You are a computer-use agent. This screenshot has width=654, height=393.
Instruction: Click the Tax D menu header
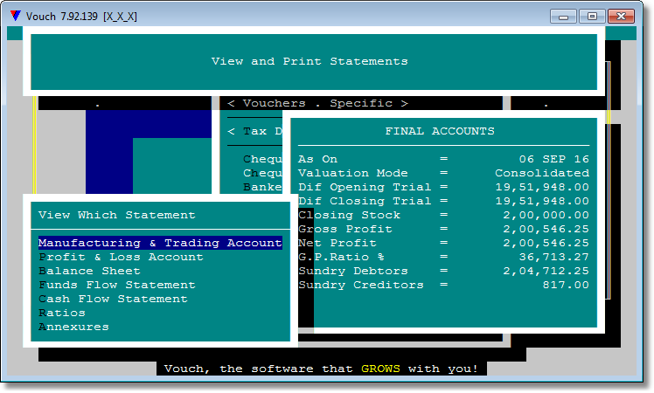[x=254, y=131]
